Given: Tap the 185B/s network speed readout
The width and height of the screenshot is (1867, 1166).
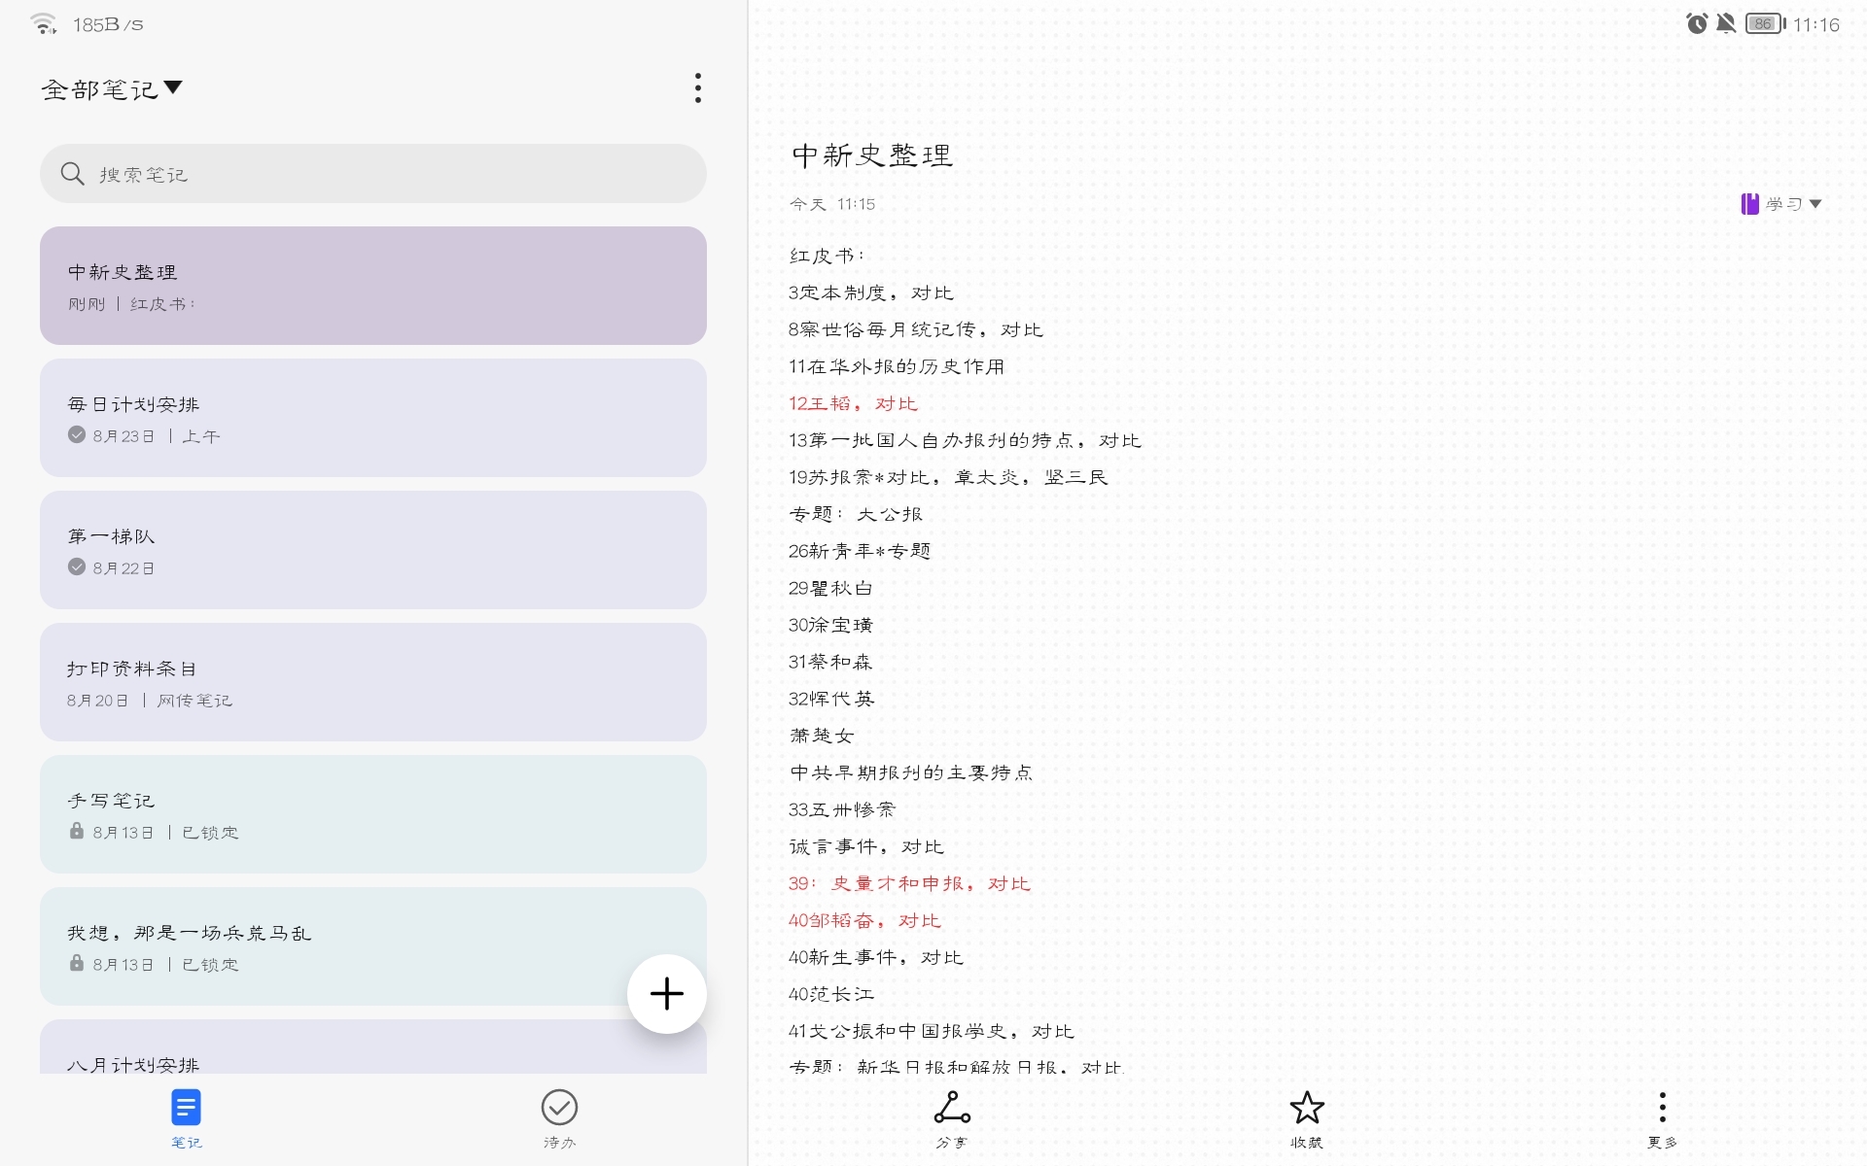Looking at the screenshot, I should point(108,25).
